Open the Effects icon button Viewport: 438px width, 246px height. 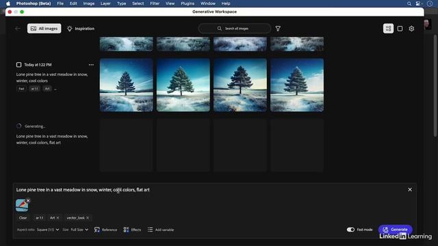coord(126,230)
